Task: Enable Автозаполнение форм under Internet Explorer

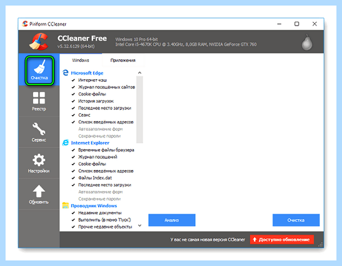Action: (100, 192)
